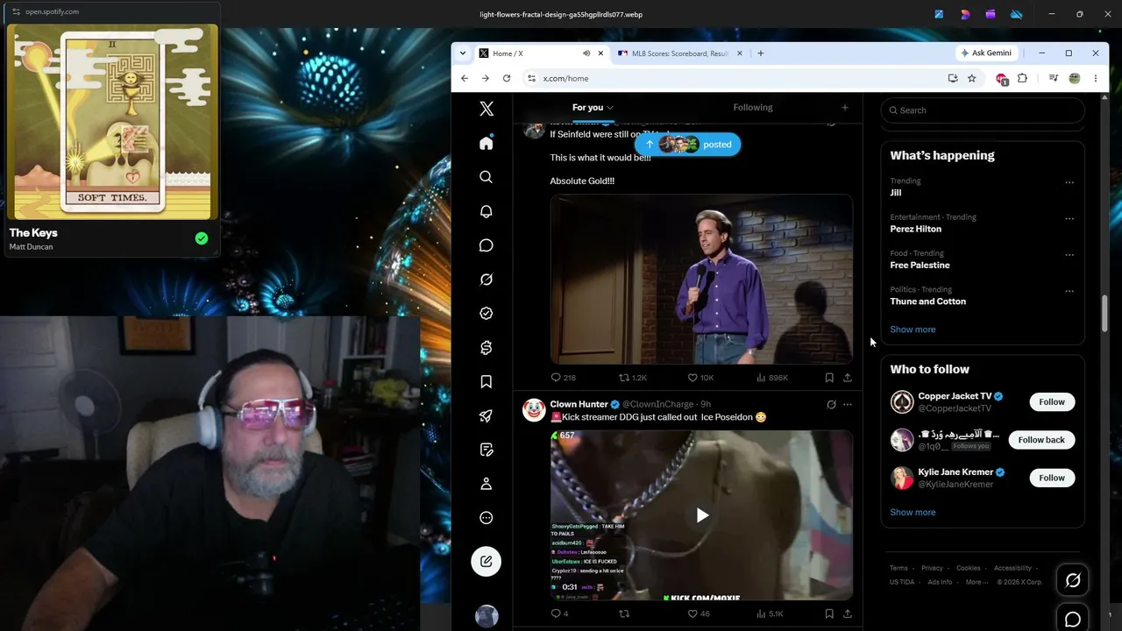
Task: Follow back the Arabic-named account
Action: coord(1041,440)
